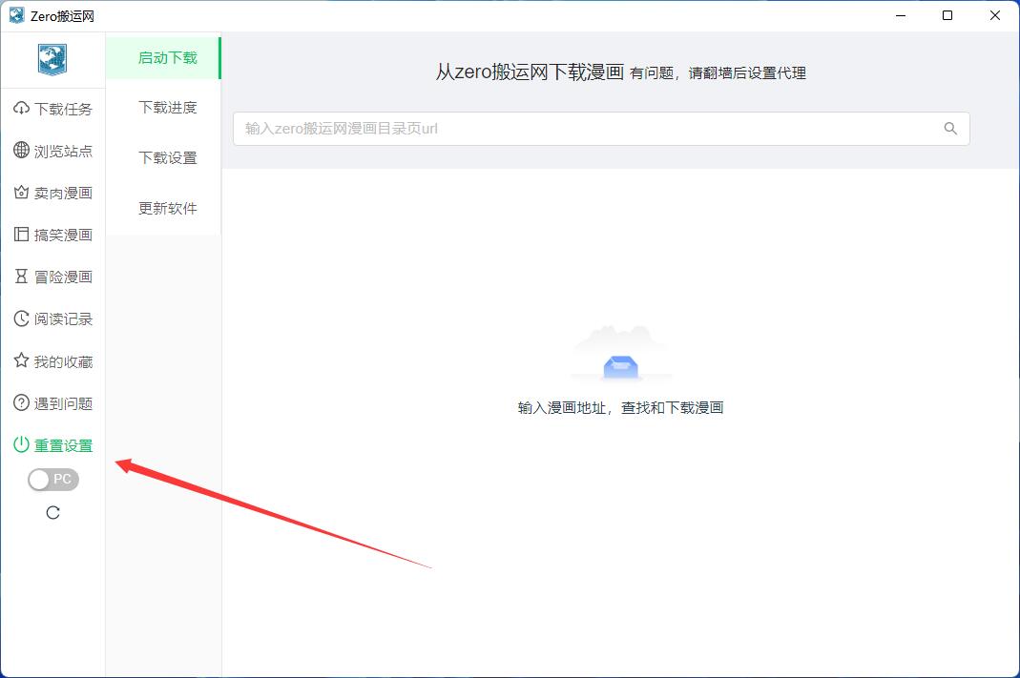The image size is (1020, 678).
Task: Click the search magnifier in the URL bar
Action: pyautogui.click(x=949, y=129)
